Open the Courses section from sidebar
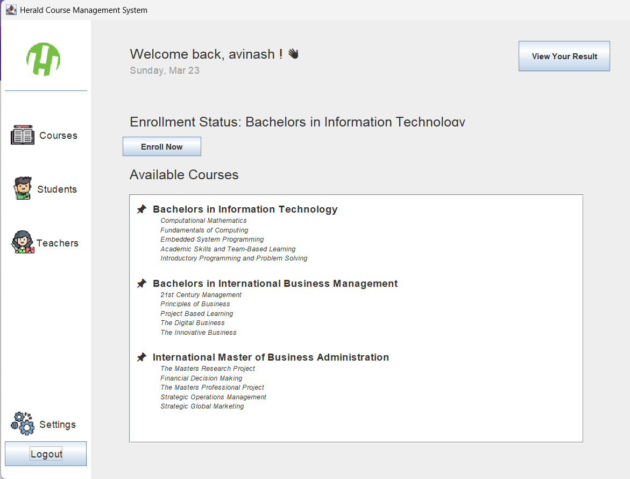Screen dimensions: 630x479 click(x=58, y=135)
